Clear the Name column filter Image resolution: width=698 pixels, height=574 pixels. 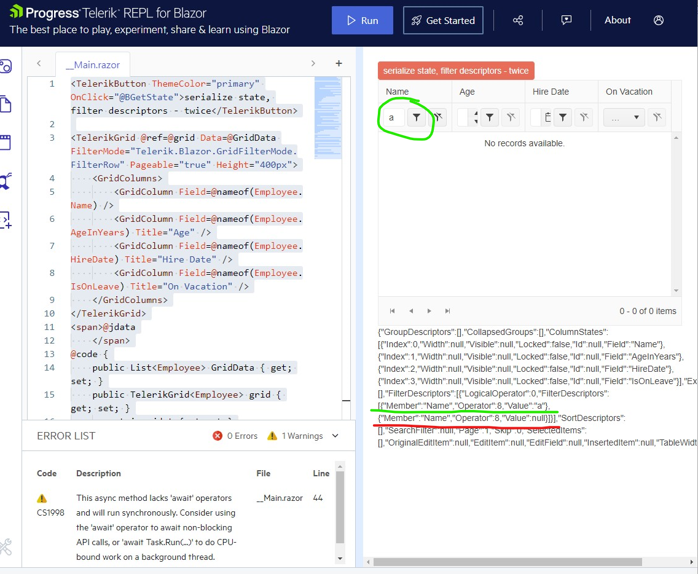coord(438,117)
